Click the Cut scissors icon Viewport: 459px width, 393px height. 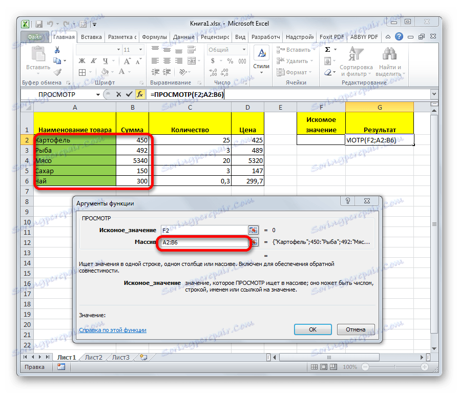57,50
